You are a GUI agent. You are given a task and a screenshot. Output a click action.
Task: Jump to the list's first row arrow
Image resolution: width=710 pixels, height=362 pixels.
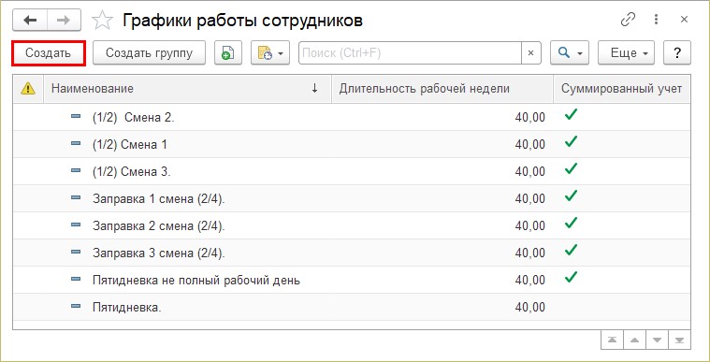612,340
